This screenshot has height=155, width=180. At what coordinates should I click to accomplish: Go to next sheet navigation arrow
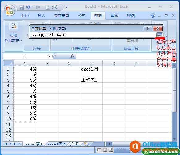[x=15, y=144]
